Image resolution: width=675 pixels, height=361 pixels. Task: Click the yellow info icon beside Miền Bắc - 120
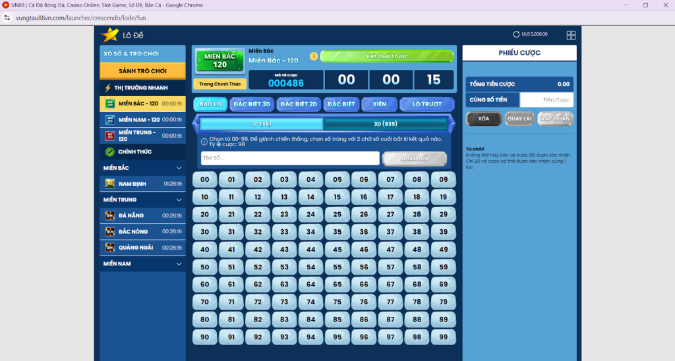pyautogui.click(x=314, y=57)
